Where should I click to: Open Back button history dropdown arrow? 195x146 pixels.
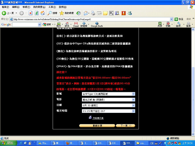pyautogui.click(x=16, y=13)
